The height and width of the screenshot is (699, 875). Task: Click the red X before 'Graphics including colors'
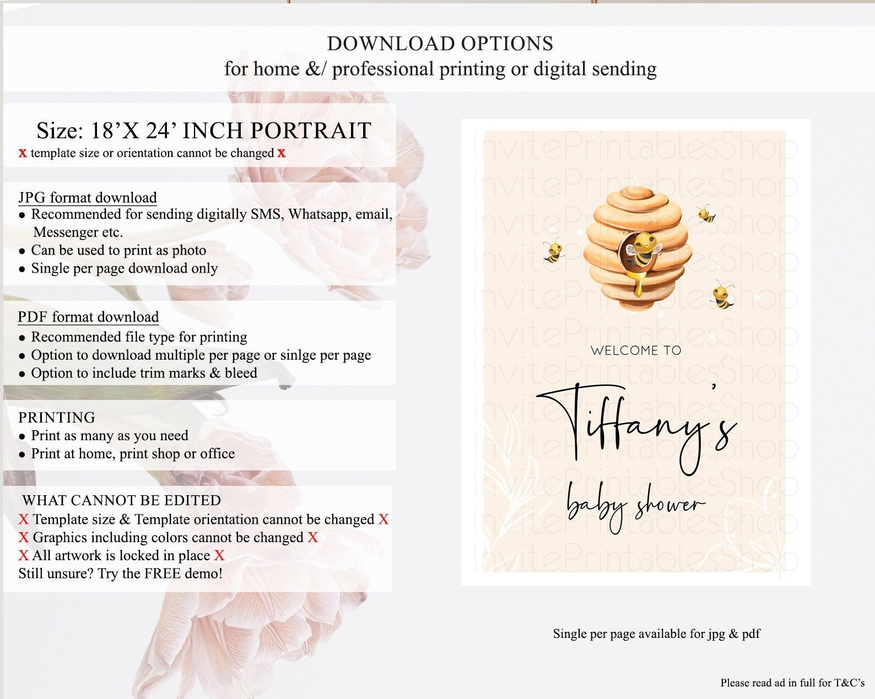[23, 538]
